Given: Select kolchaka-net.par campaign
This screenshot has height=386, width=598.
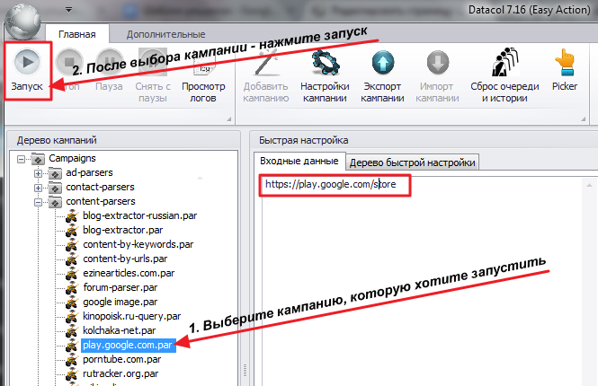Looking at the screenshot, I should 119,330.
